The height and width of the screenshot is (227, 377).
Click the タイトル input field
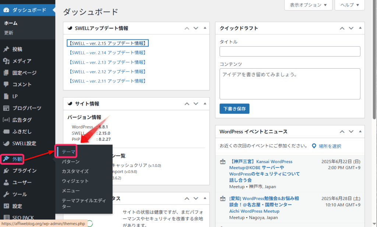[290, 51]
